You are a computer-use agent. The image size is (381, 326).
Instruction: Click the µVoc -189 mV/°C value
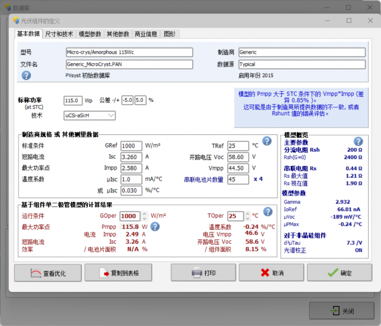pos(346,216)
